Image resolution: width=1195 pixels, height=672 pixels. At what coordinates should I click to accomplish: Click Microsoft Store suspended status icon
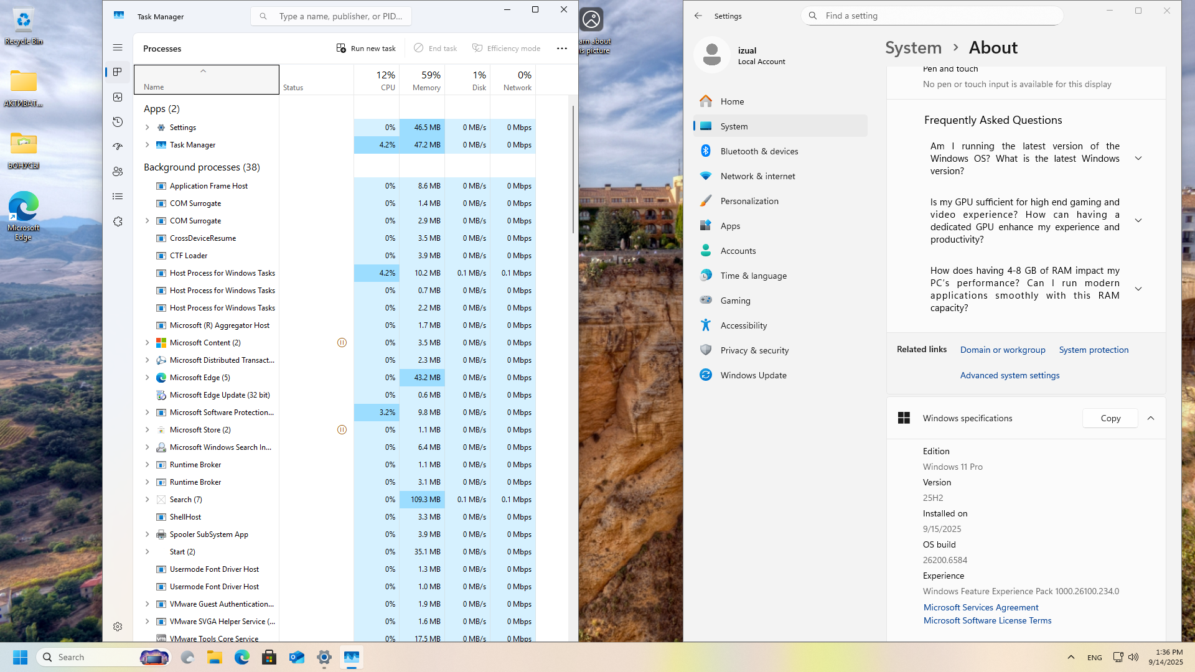[x=342, y=430]
